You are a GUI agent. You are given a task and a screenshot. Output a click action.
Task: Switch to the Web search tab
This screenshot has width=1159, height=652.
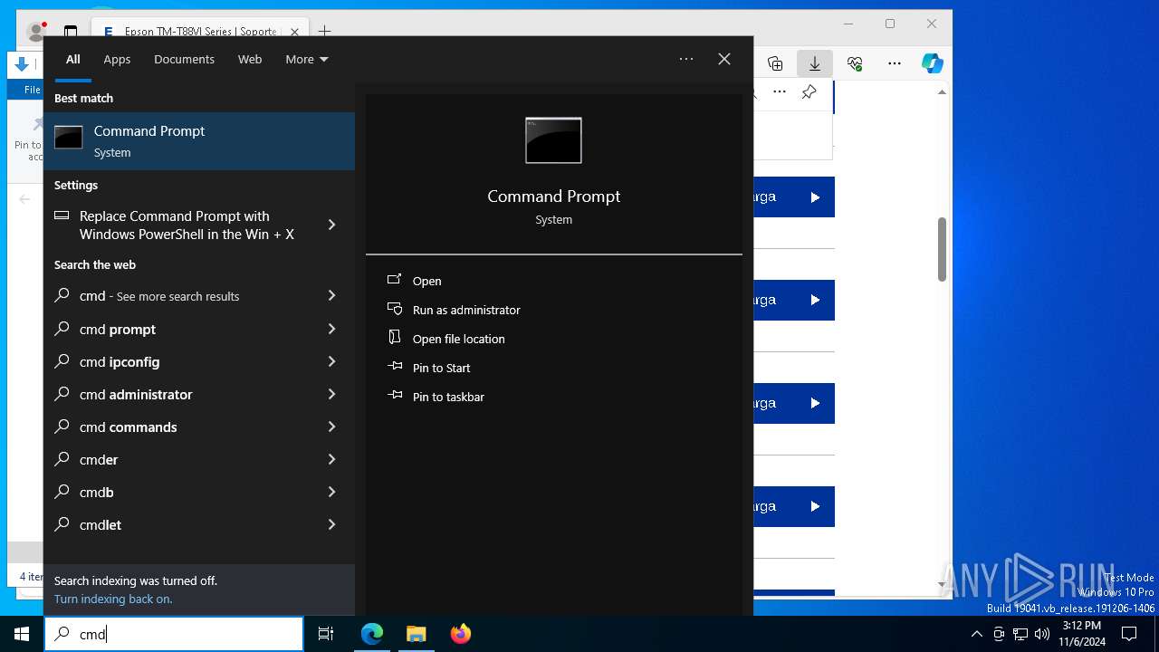click(x=250, y=59)
